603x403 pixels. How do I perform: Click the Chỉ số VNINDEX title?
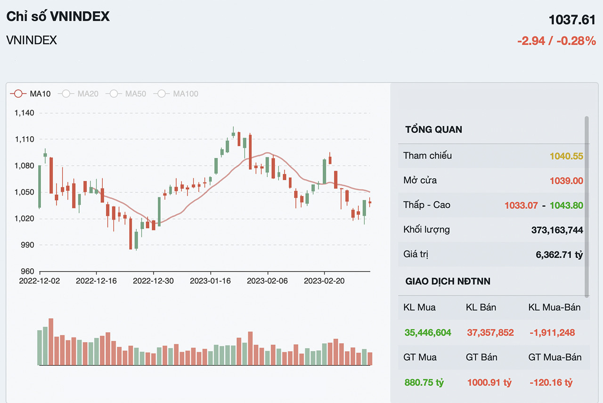58,16
